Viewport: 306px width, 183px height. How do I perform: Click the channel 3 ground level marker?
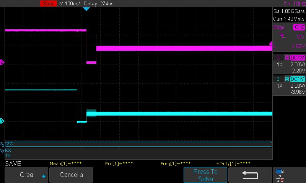[x=2, y=121]
